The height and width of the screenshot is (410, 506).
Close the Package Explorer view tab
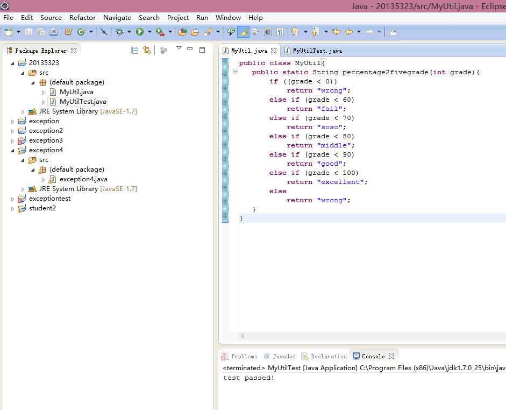[x=74, y=51]
